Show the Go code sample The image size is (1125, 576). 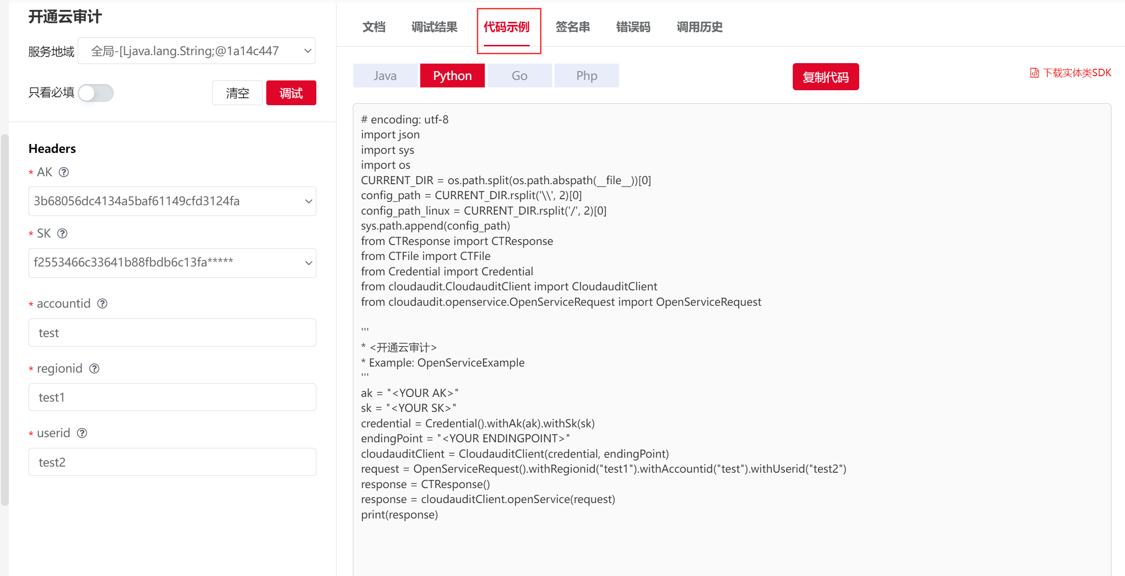[x=519, y=76]
